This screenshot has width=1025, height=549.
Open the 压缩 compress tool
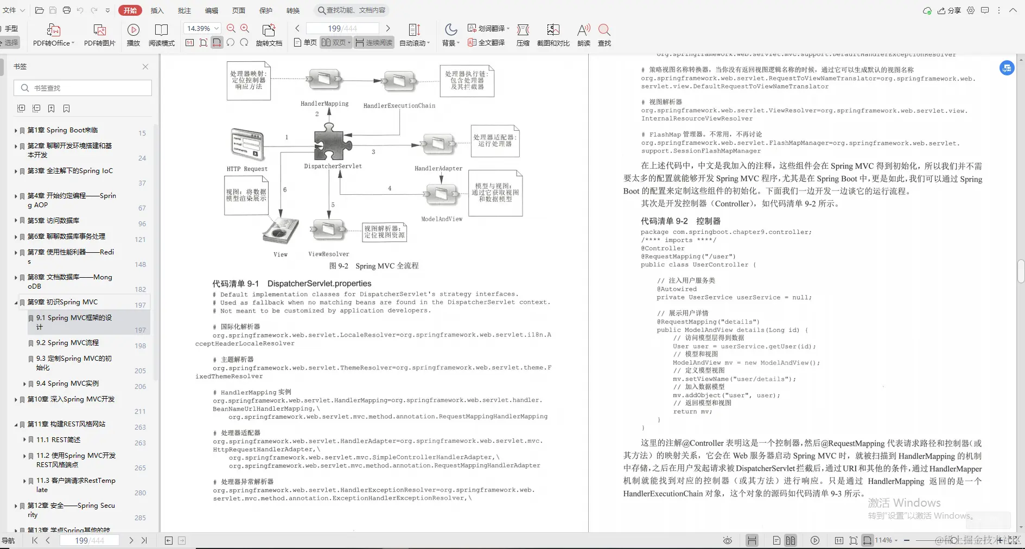(523, 34)
